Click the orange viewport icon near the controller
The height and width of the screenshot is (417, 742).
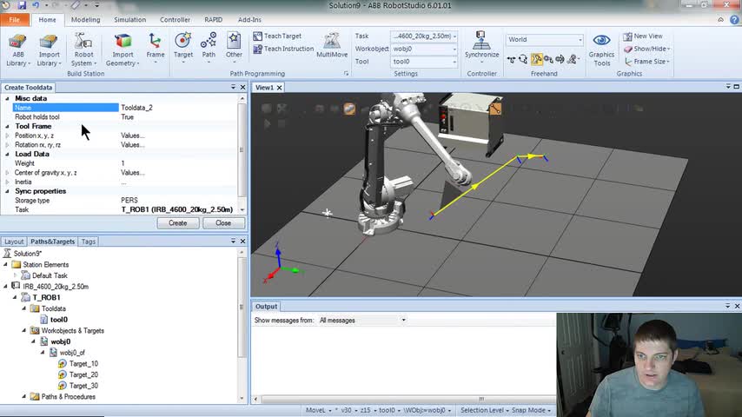495,109
